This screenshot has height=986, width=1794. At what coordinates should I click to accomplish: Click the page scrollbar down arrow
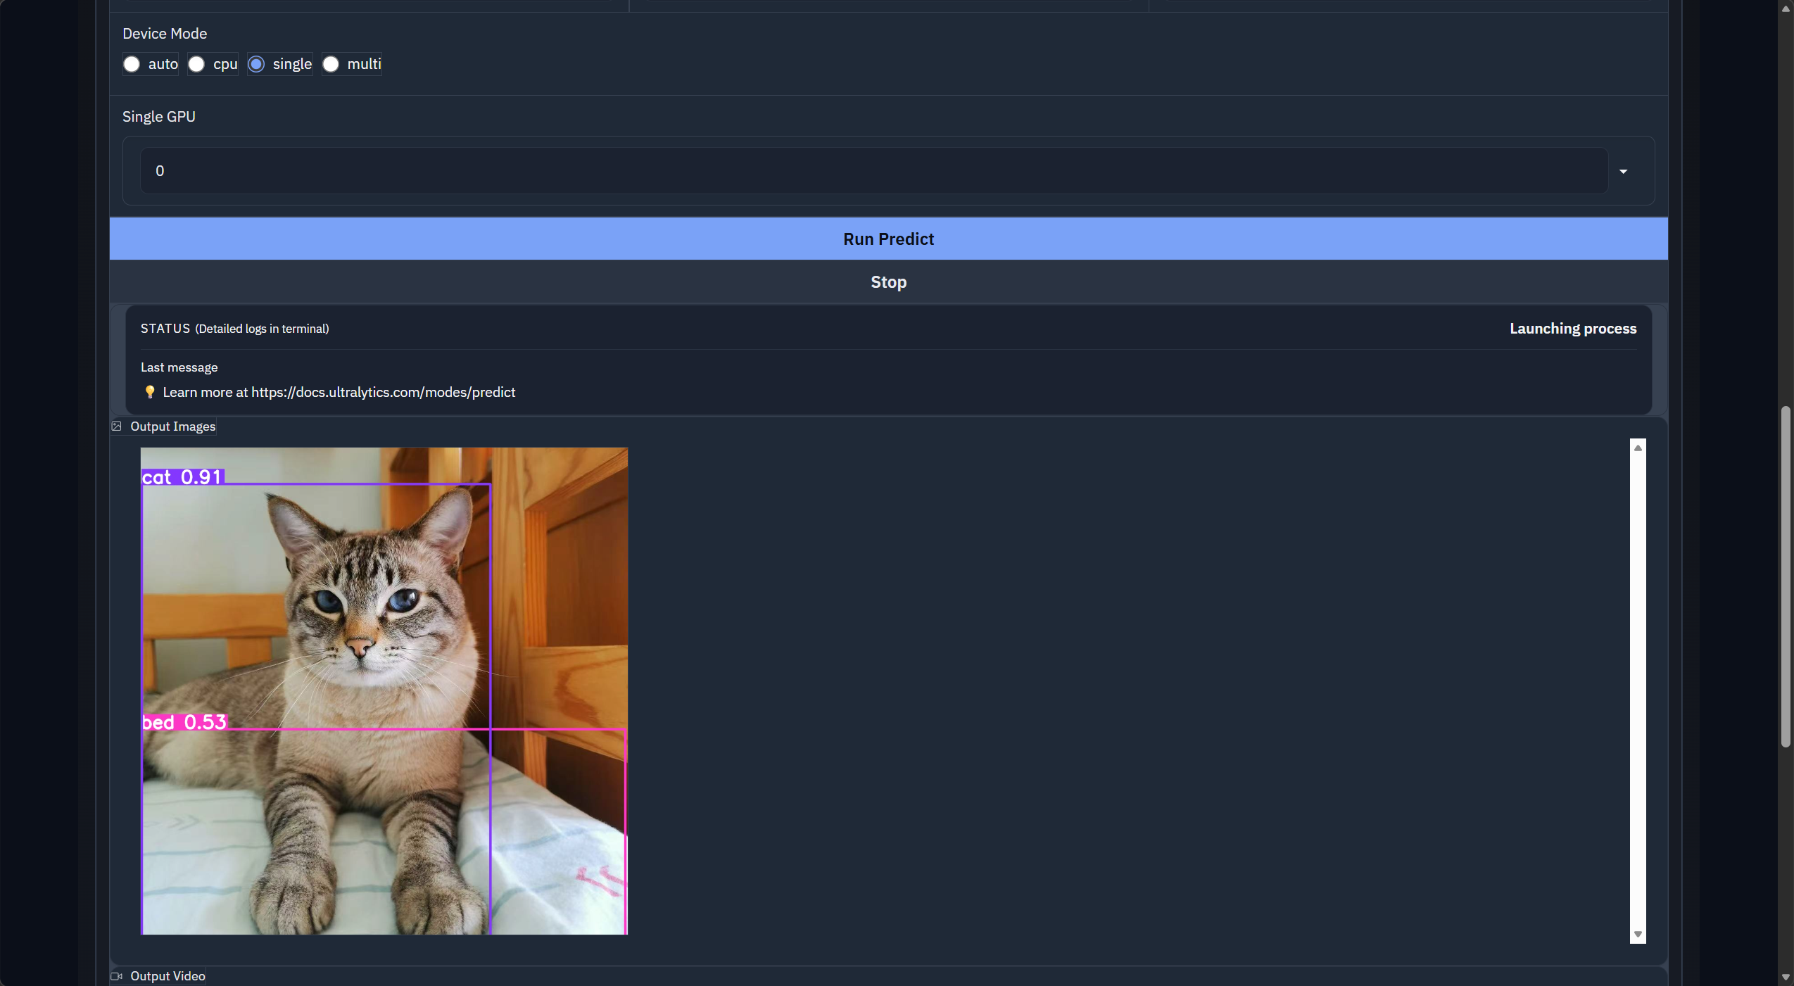[x=1786, y=978]
